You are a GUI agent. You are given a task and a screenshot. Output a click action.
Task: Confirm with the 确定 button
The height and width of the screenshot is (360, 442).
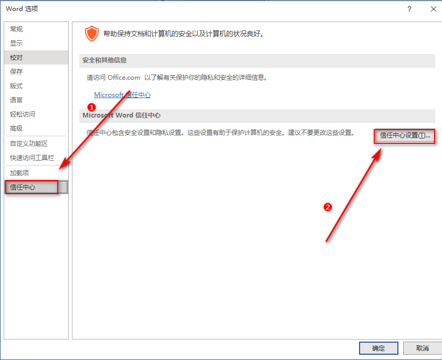(x=378, y=348)
